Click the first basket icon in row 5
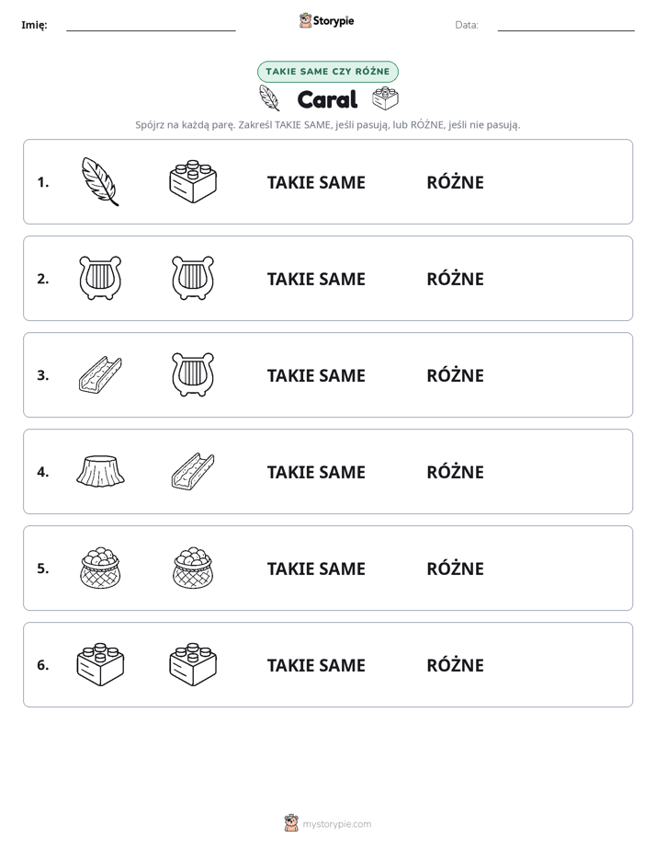656x850 pixels. tap(100, 568)
